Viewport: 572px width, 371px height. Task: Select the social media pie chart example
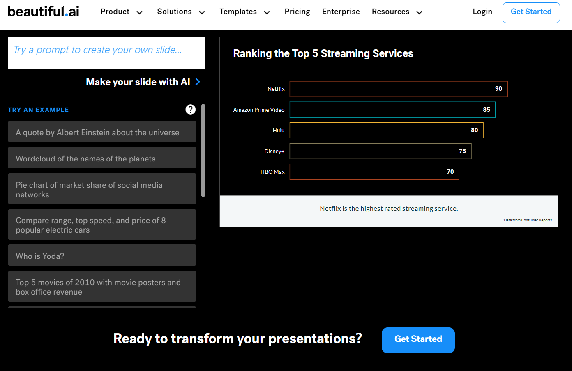tap(102, 189)
